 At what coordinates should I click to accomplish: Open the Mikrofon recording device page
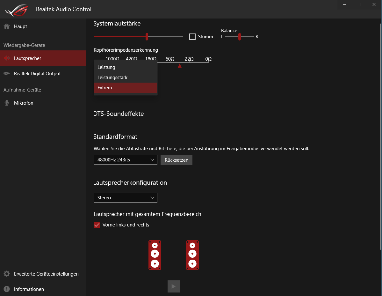pos(43,103)
